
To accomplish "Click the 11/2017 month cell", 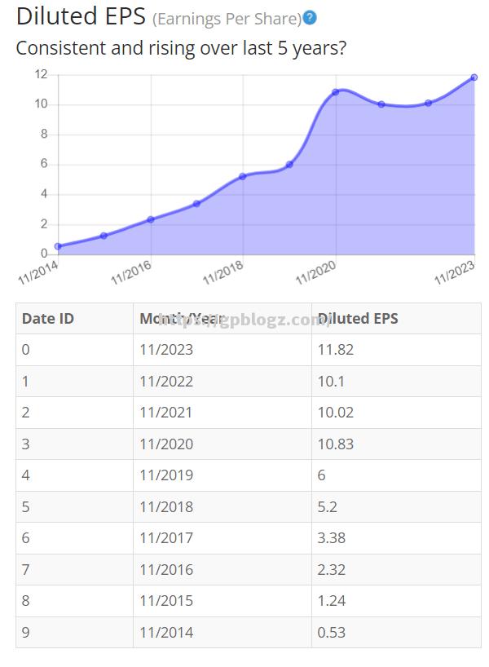I will click(222, 538).
